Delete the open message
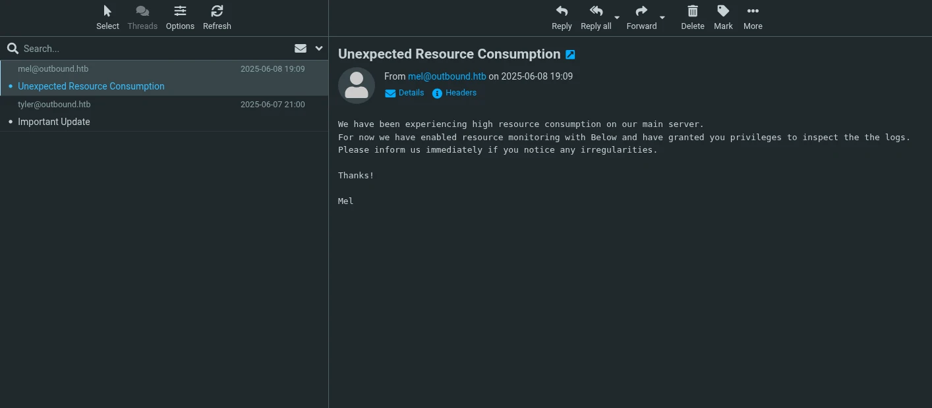Screen dimensions: 932x408 pos(693,12)
